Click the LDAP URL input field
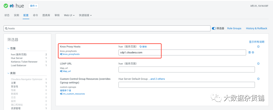The height and width of the screenshot is (110, 273). [187, 70]
